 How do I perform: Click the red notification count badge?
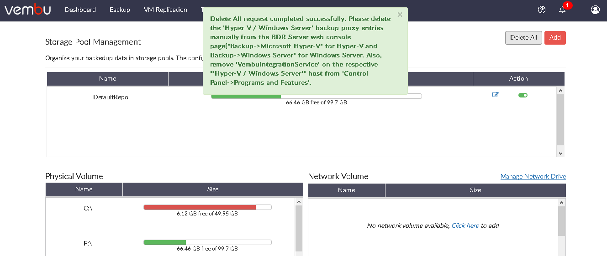click(567, 5)
